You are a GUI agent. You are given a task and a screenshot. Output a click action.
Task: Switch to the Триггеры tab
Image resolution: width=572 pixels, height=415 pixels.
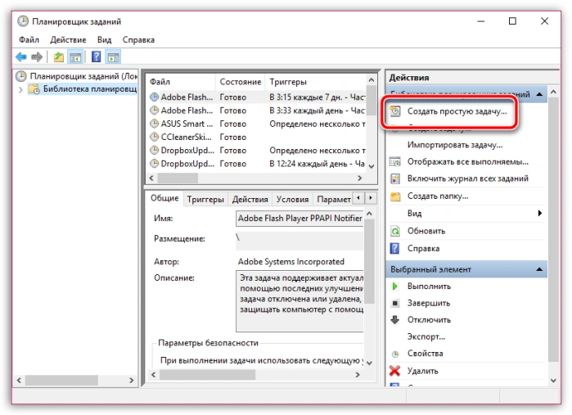(205, 199)
